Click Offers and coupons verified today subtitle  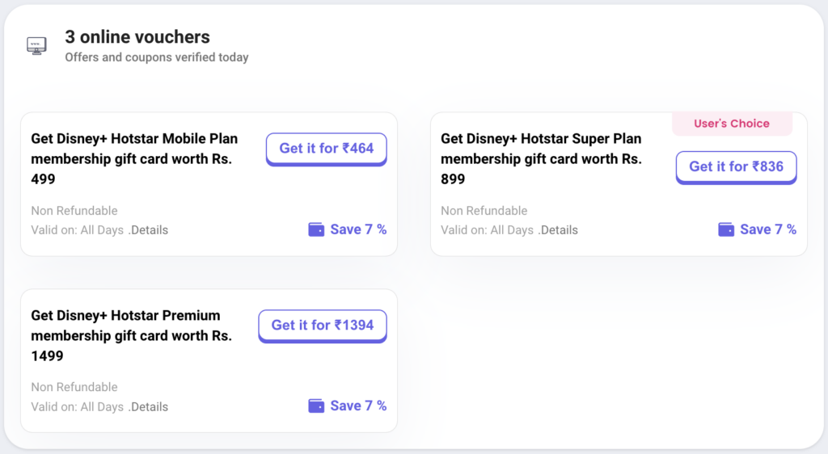[x=157, y=57]
